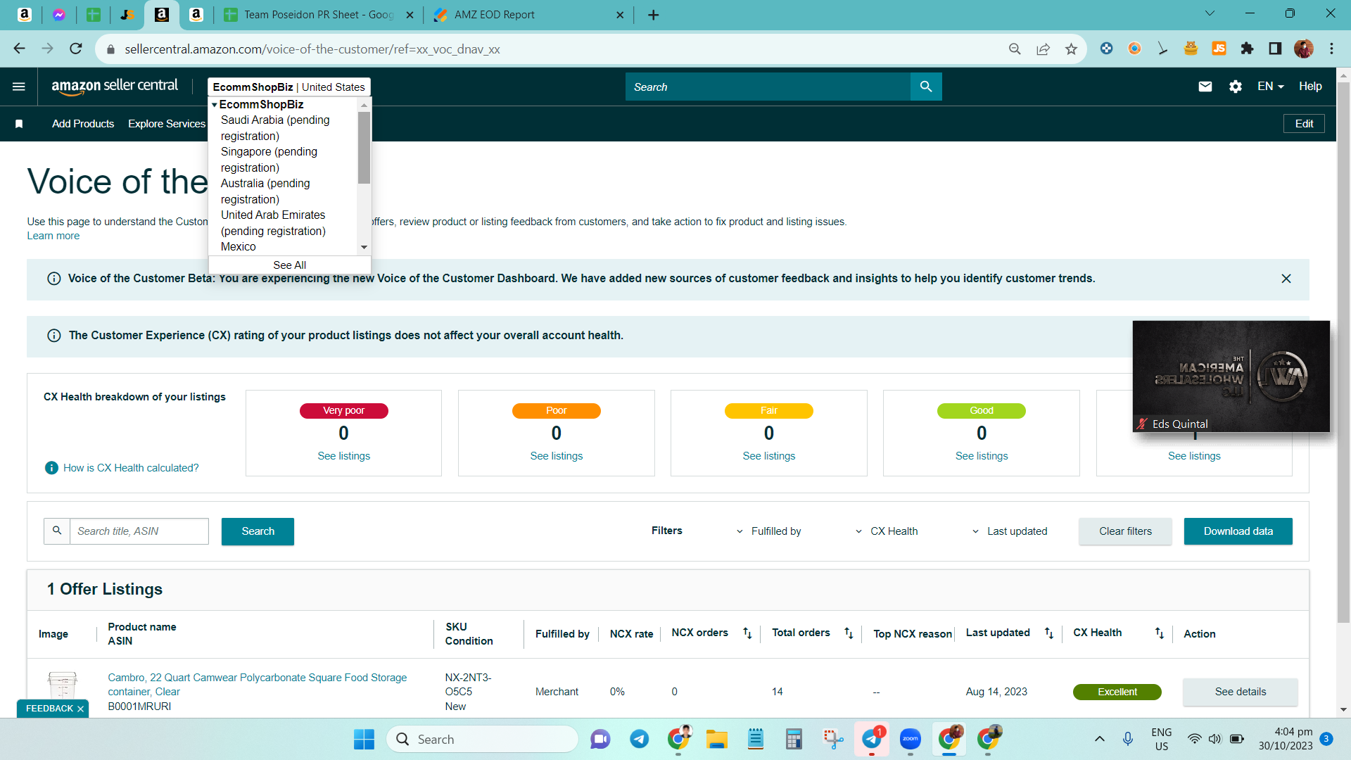See listings under Poor
This screenshot has width=1351, height=760.
pyautogui.click(x=557, y=456)
